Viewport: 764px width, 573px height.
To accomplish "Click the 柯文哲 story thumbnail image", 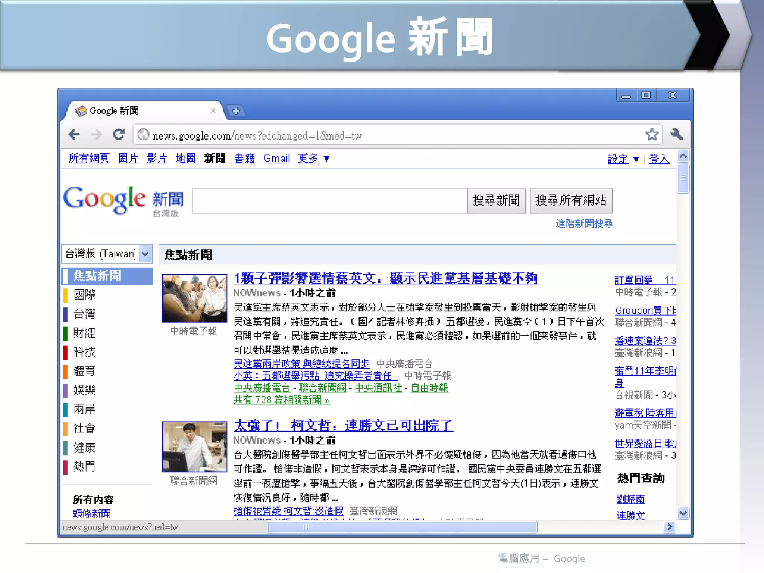I will (x=194, y=447).
